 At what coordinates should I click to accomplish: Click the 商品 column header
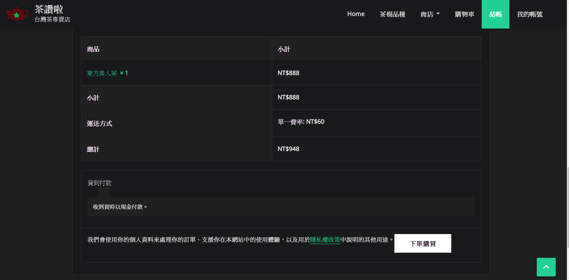coord(93,49)
